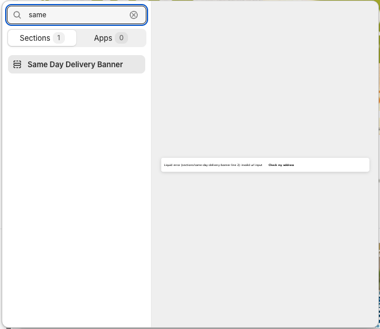Click the "Same Day Delivery Banner" text label

(75, 64)
